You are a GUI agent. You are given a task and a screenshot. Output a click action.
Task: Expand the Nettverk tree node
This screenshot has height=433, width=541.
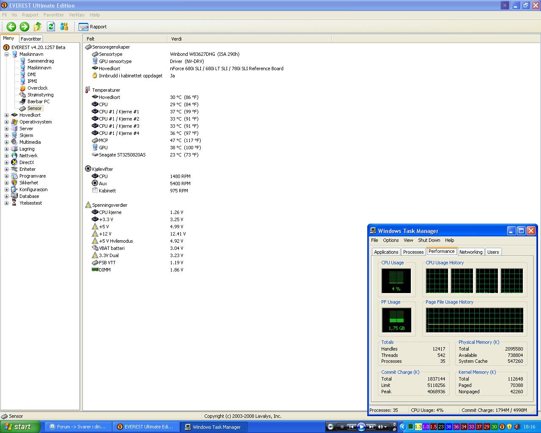[x=6, y=156]
